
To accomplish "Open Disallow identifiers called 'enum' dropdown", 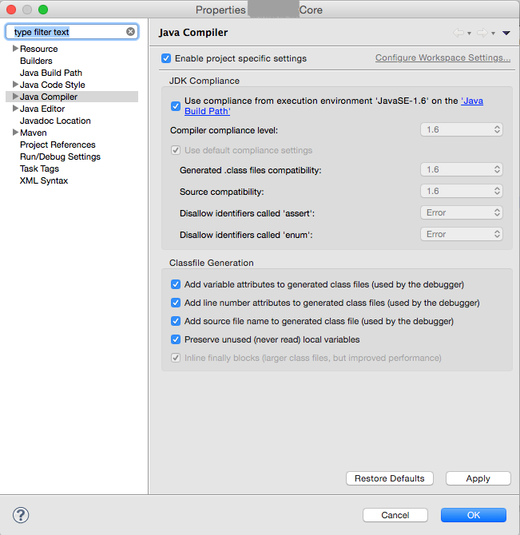I will click(462, 234).
